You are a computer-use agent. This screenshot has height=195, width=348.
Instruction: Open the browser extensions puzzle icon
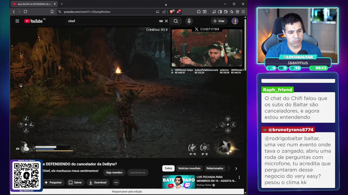199,12
